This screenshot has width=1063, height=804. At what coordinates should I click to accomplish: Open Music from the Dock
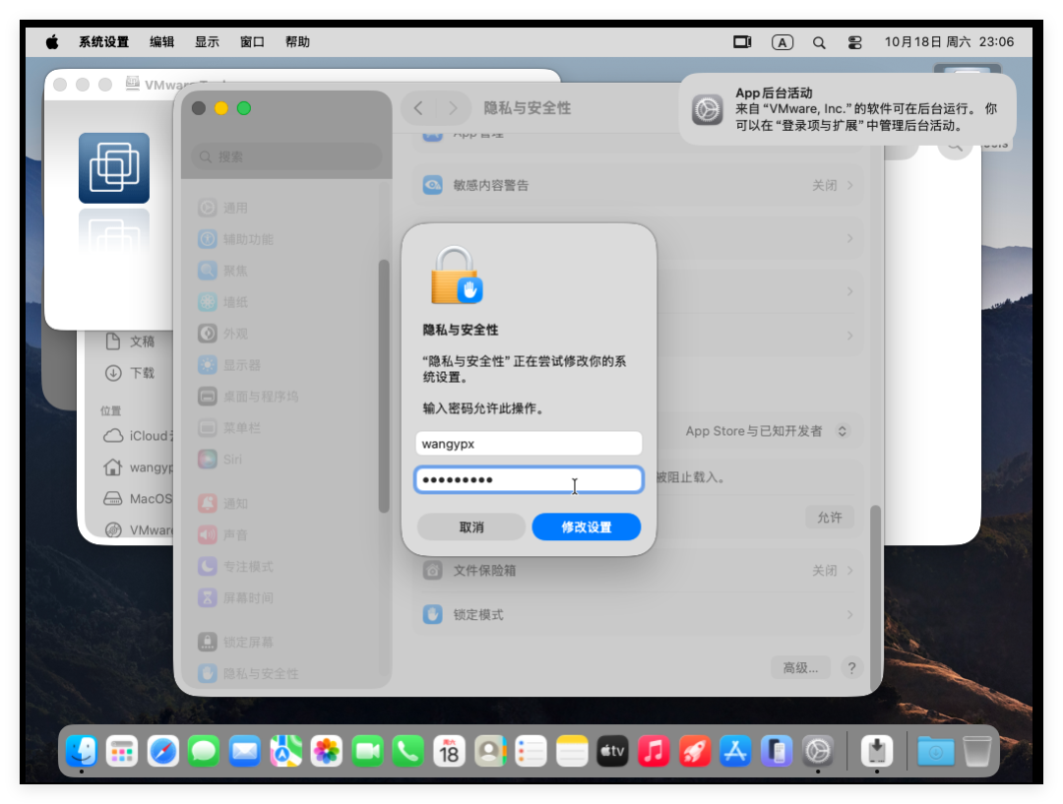click(654, 751)
